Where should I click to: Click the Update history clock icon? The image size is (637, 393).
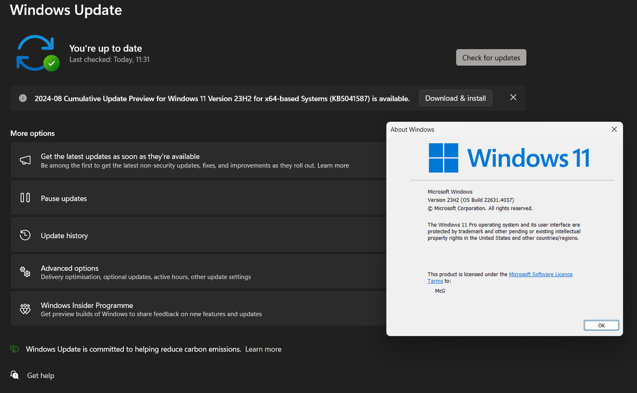pos(25,235)
